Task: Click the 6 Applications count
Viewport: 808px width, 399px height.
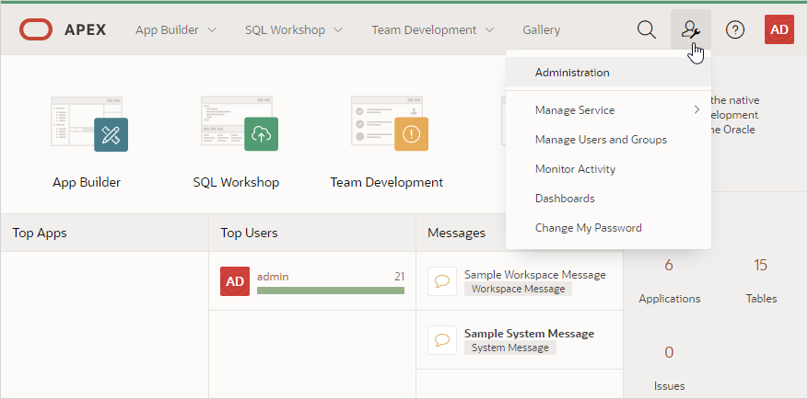Action: pyautogui.click(x=669, y=266)
